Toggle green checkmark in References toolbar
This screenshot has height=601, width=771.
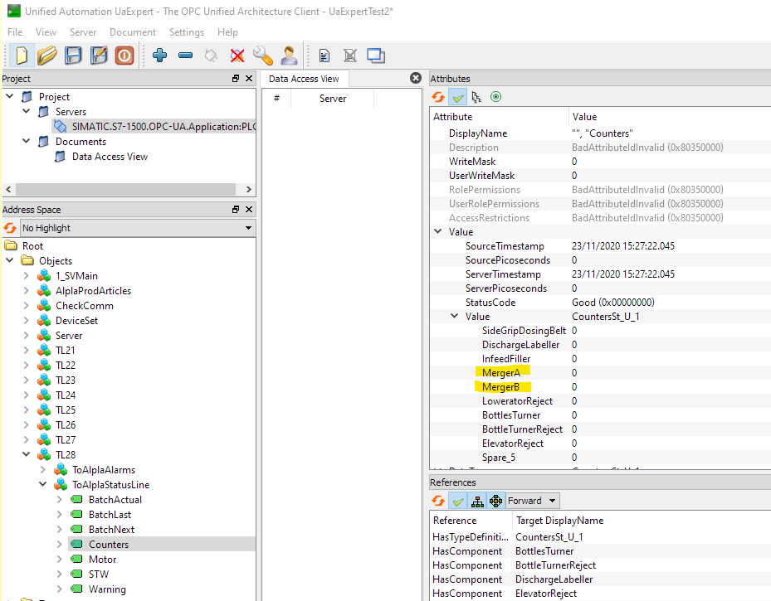[458, 501]
